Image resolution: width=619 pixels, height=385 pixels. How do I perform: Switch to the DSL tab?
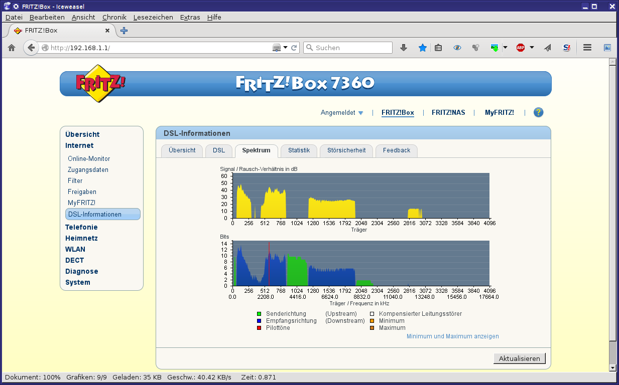219,150
